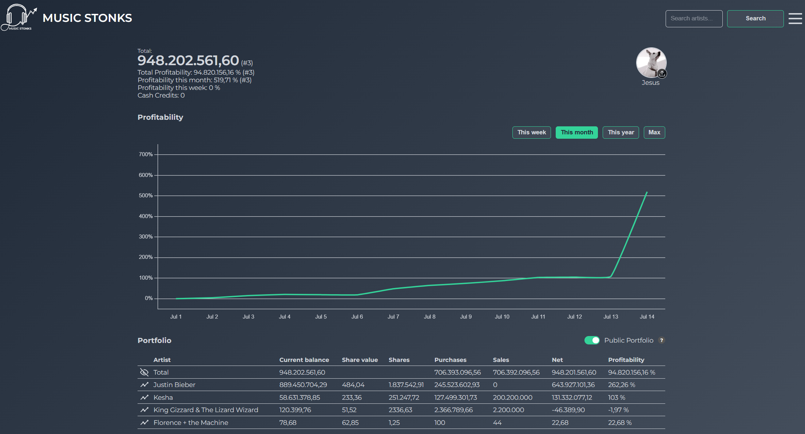Image resolution: width=805 pixels, height=434 pixels.
Task: Click the Jesus profile avatar
Action: [x=651, y=63]
